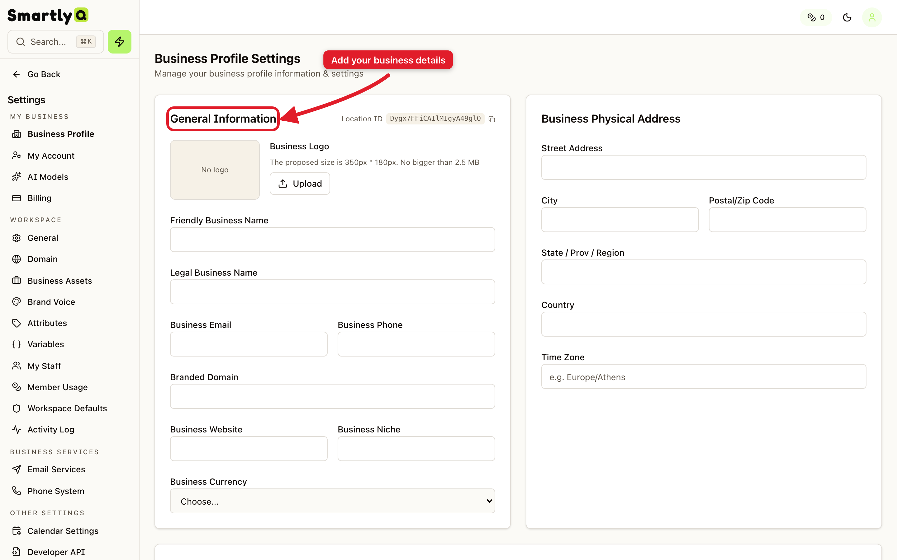Go to My Account in sidebar

pos(51,156)
